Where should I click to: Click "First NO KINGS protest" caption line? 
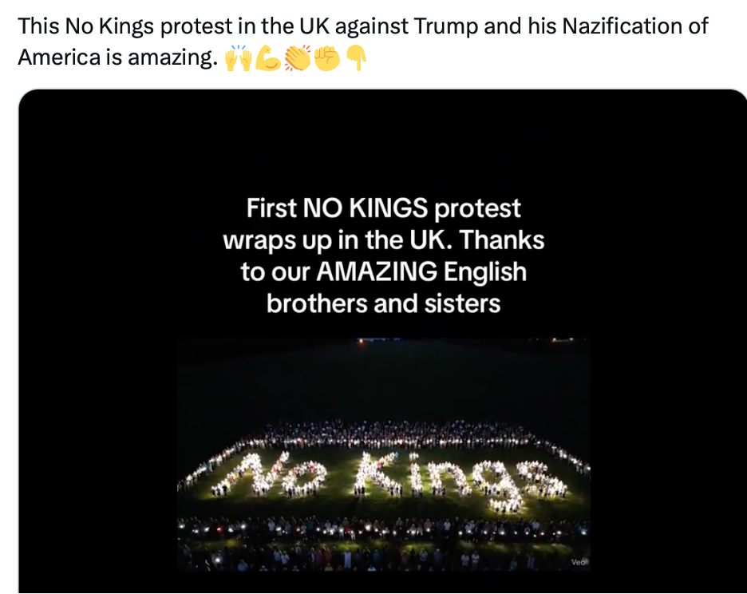(x=383, y=208)
